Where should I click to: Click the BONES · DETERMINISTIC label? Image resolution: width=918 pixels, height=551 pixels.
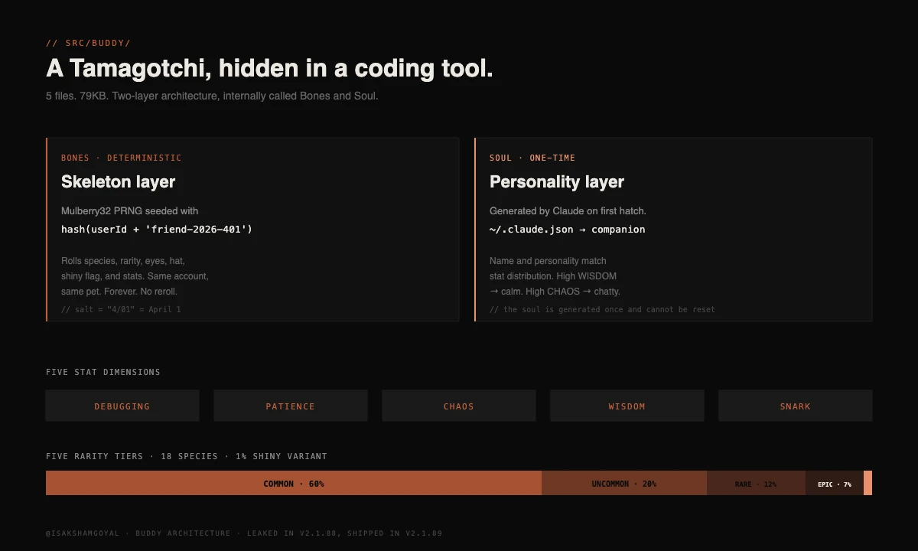click(x=121, y=158)
